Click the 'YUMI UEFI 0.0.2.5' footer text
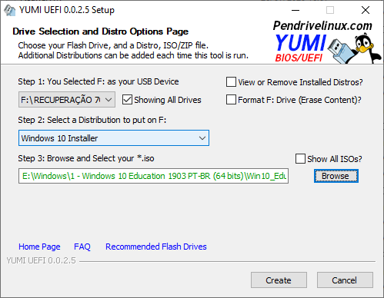This screenshot has height=298, width=384. click(x=41, y=260)
